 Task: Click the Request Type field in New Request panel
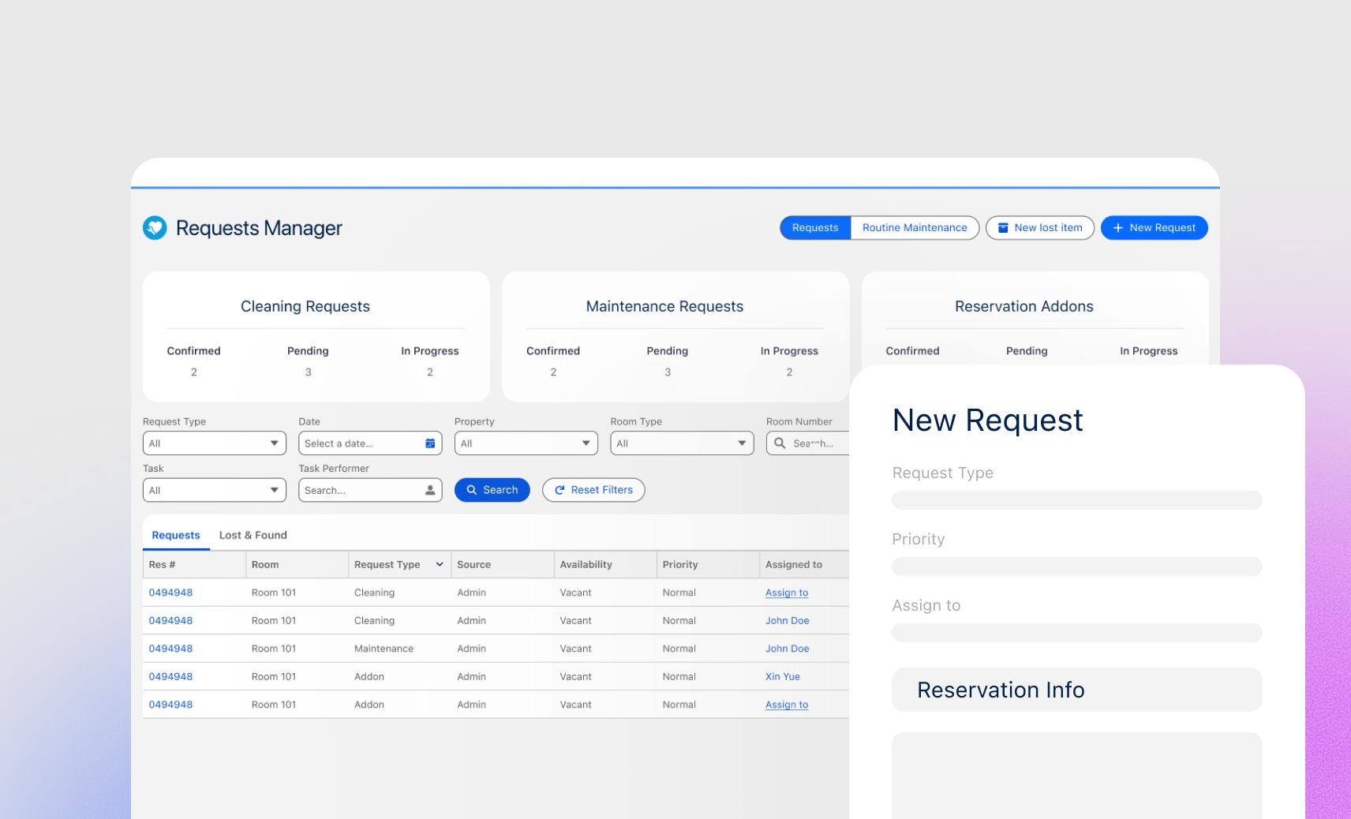click(x=1076, y=500)
